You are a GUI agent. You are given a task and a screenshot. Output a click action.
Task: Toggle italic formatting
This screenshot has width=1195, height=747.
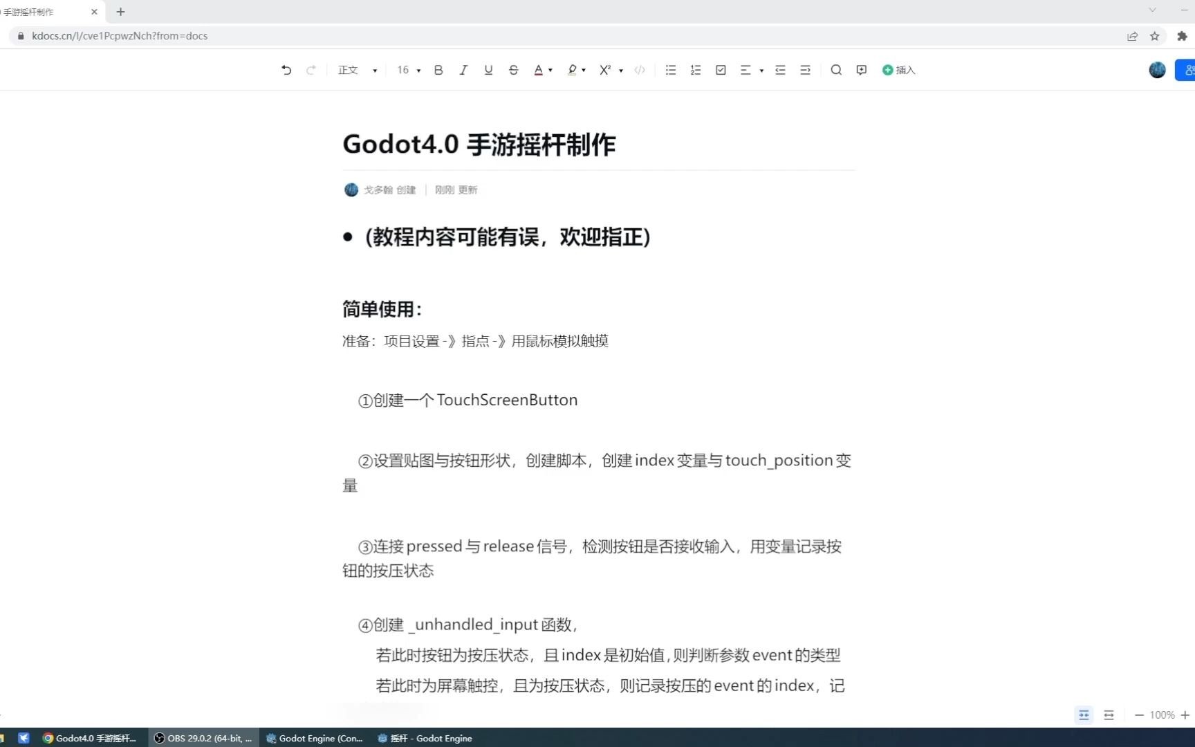463,70
